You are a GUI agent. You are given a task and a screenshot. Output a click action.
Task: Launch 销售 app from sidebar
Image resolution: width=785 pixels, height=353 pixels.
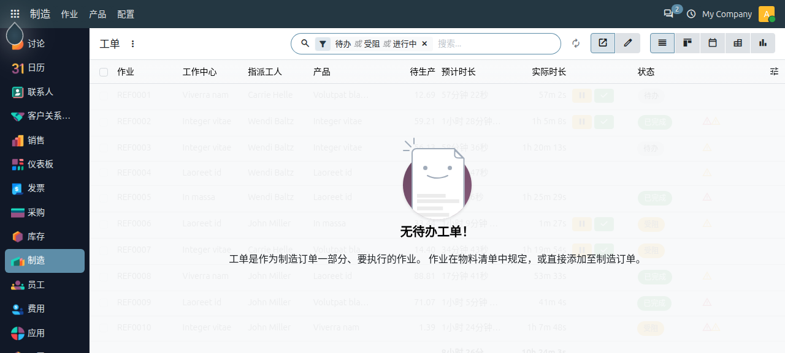[x=45, y=140]
